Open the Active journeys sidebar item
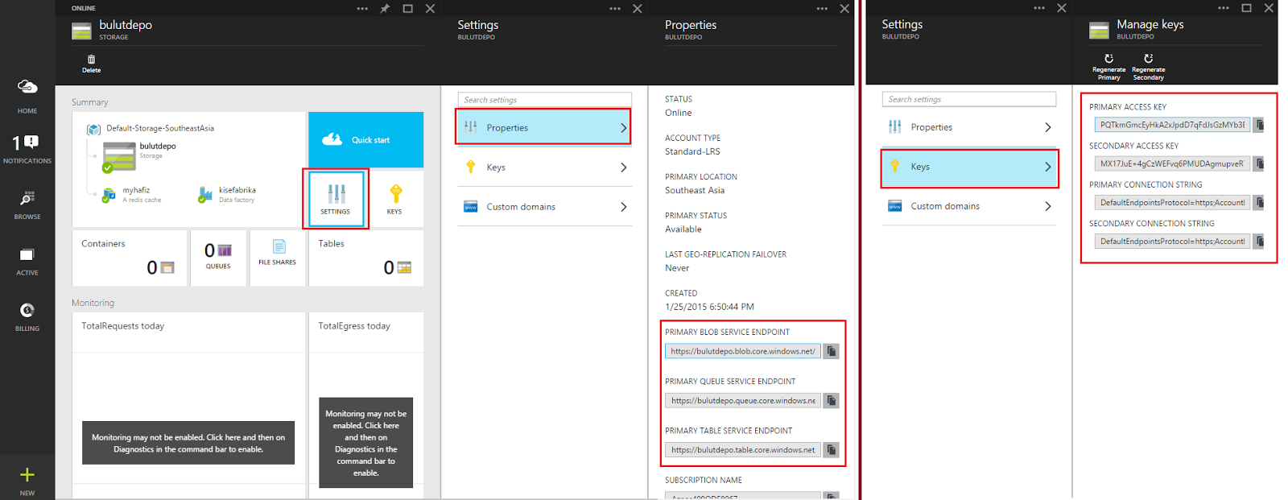 (27, 262)
